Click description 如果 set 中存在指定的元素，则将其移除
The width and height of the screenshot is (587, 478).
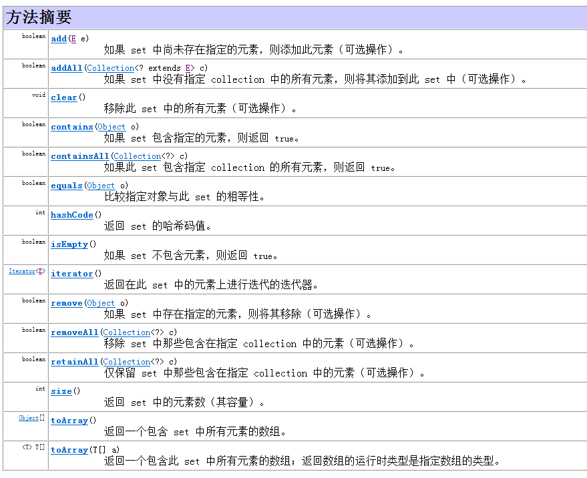coord(237,314)
